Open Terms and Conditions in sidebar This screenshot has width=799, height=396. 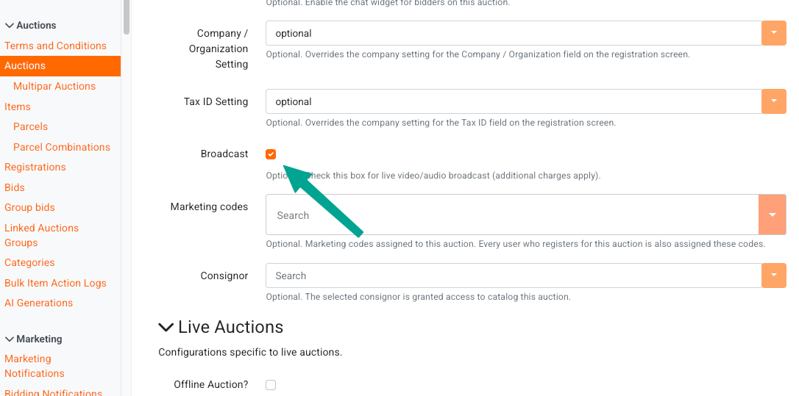click(x=55, y=46)
